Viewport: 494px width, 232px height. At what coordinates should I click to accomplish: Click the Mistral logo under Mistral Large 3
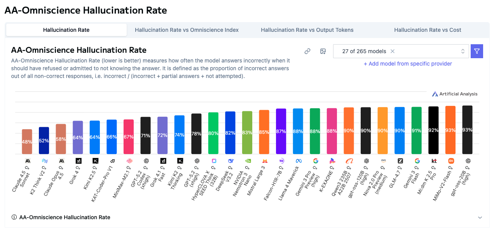[x=265, y=161]
